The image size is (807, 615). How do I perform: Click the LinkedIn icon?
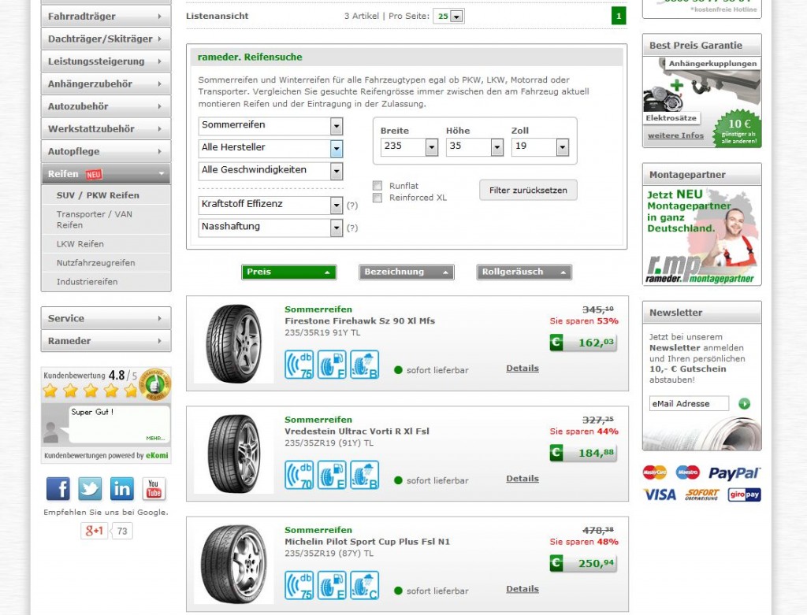pos(121,488)
